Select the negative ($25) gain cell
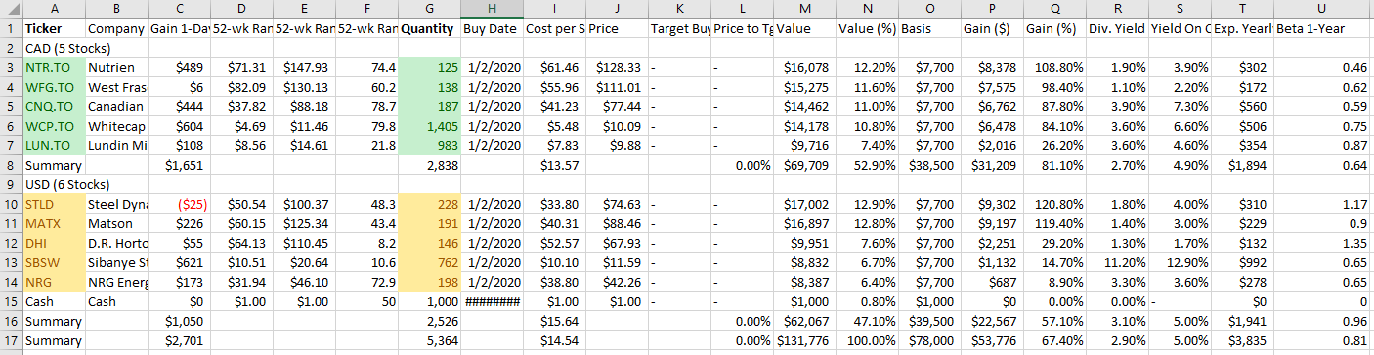The image size is (1374, 355). [x=179, y=205]
